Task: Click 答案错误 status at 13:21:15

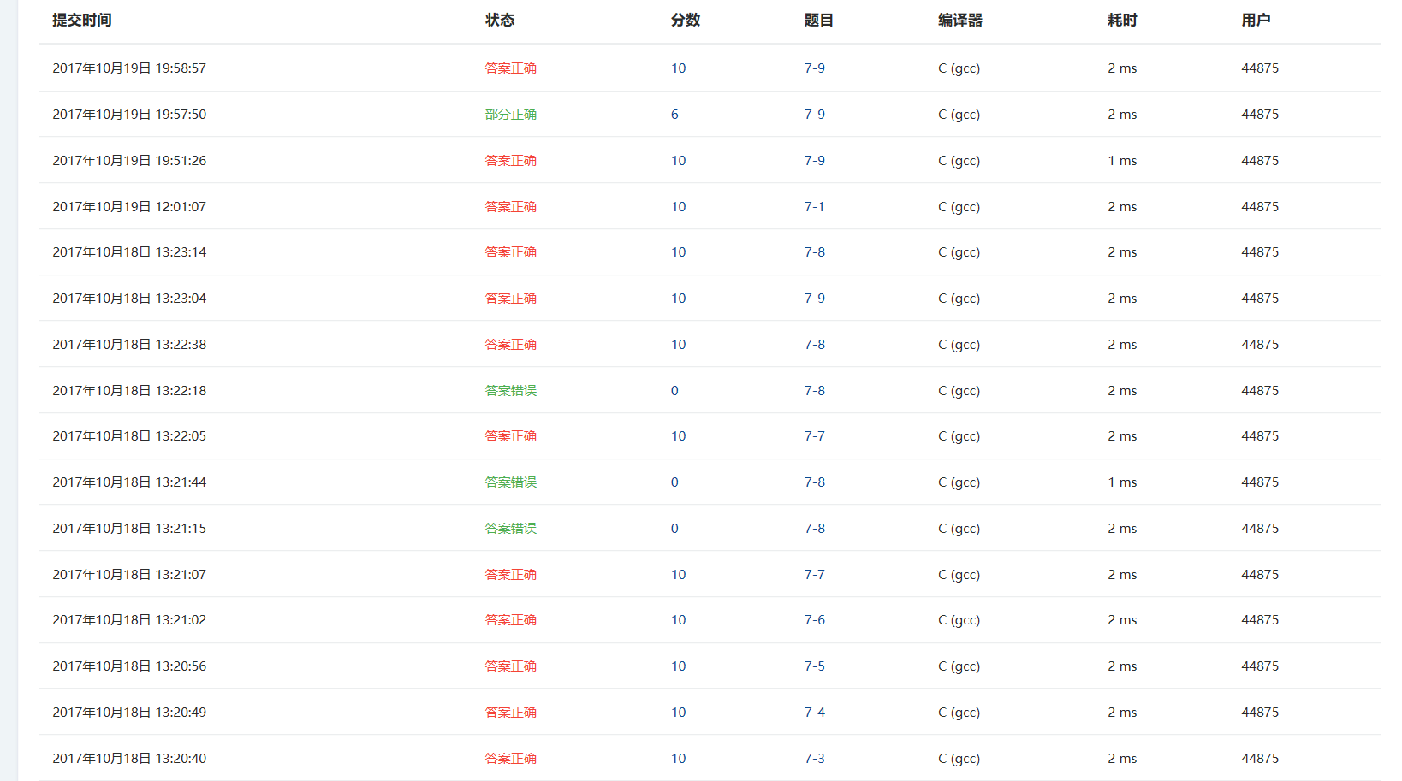Action: pos(510,529)
